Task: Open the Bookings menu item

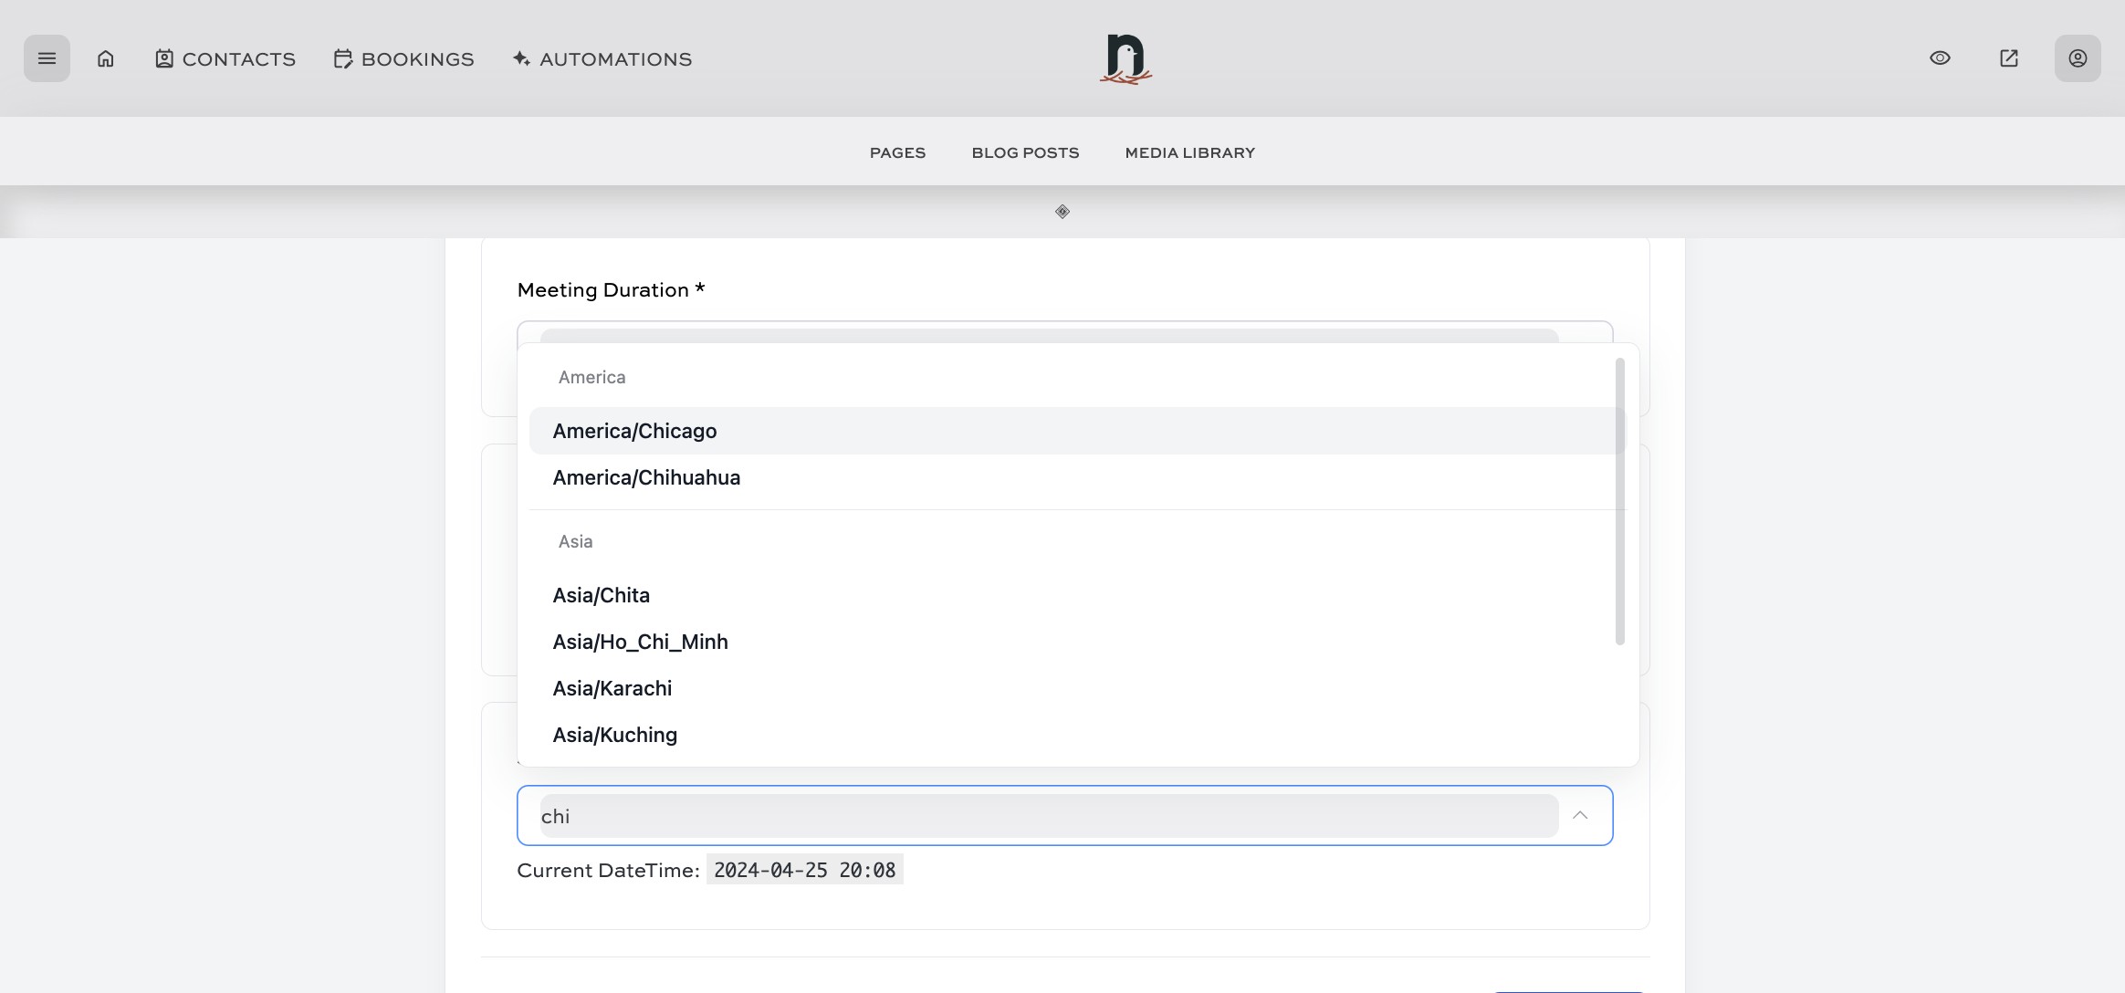Action: (404, 59)
